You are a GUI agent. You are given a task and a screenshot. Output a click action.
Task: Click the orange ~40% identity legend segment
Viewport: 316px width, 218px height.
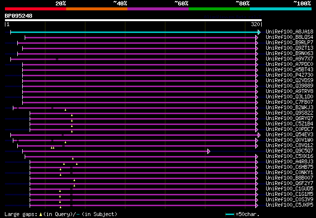[x=96, y=9]
